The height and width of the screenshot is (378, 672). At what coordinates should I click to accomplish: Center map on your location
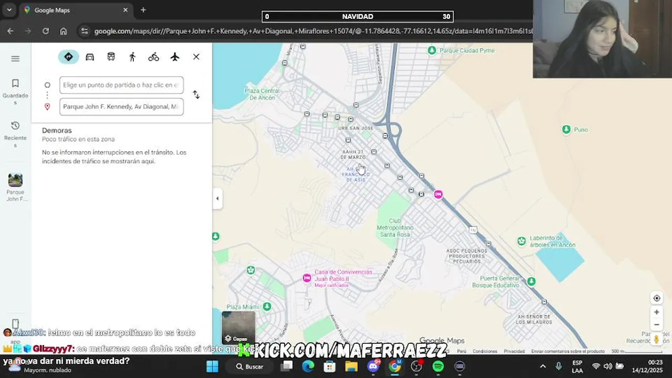click(656, 298)
